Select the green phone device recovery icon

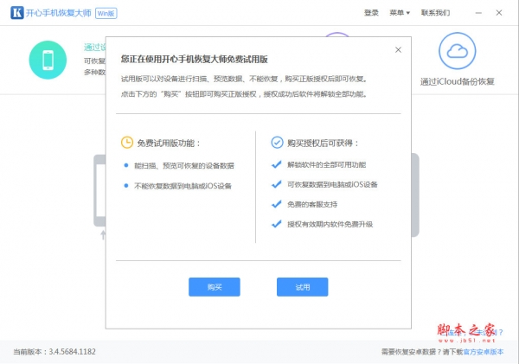point(48,60)
